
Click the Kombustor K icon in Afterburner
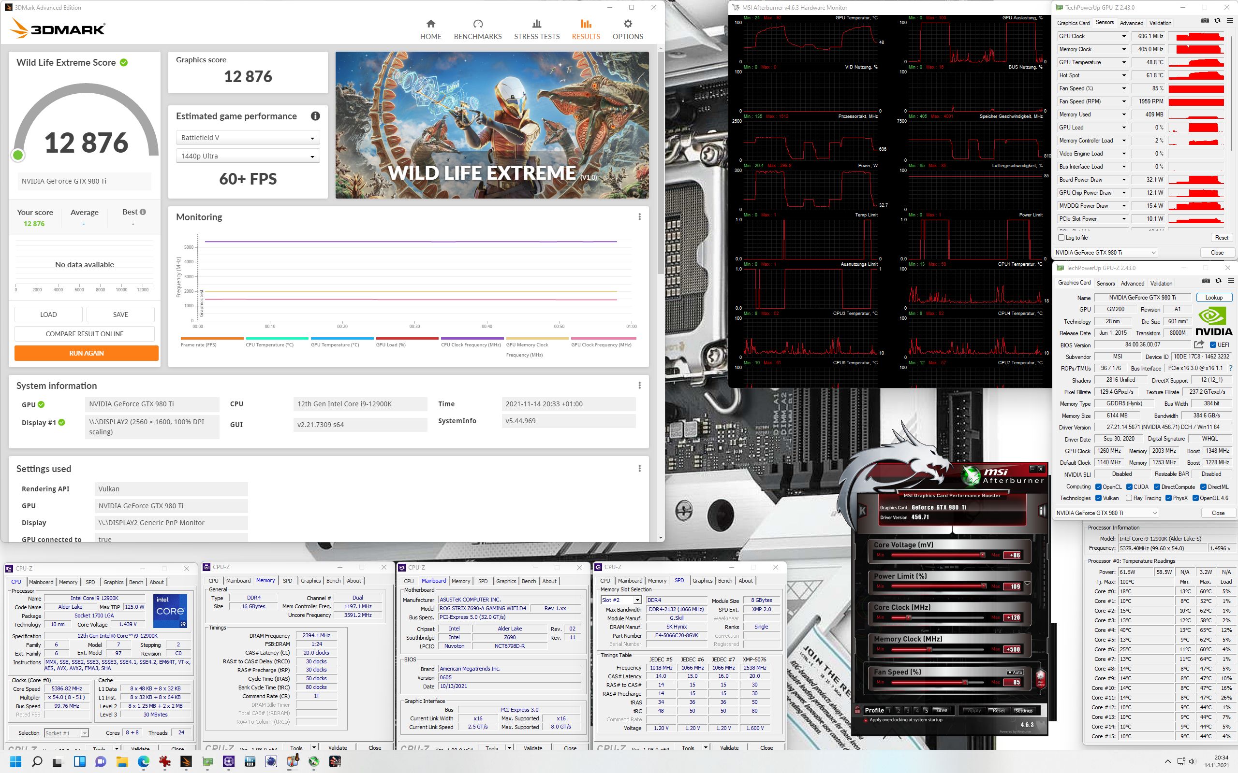(863, 510)
